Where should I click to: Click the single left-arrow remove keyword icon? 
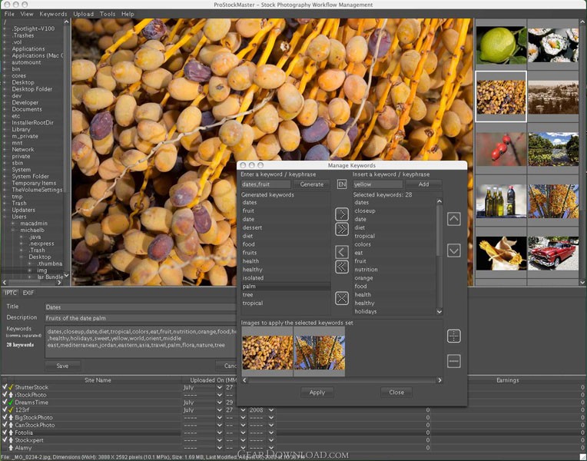coord(342,252)
